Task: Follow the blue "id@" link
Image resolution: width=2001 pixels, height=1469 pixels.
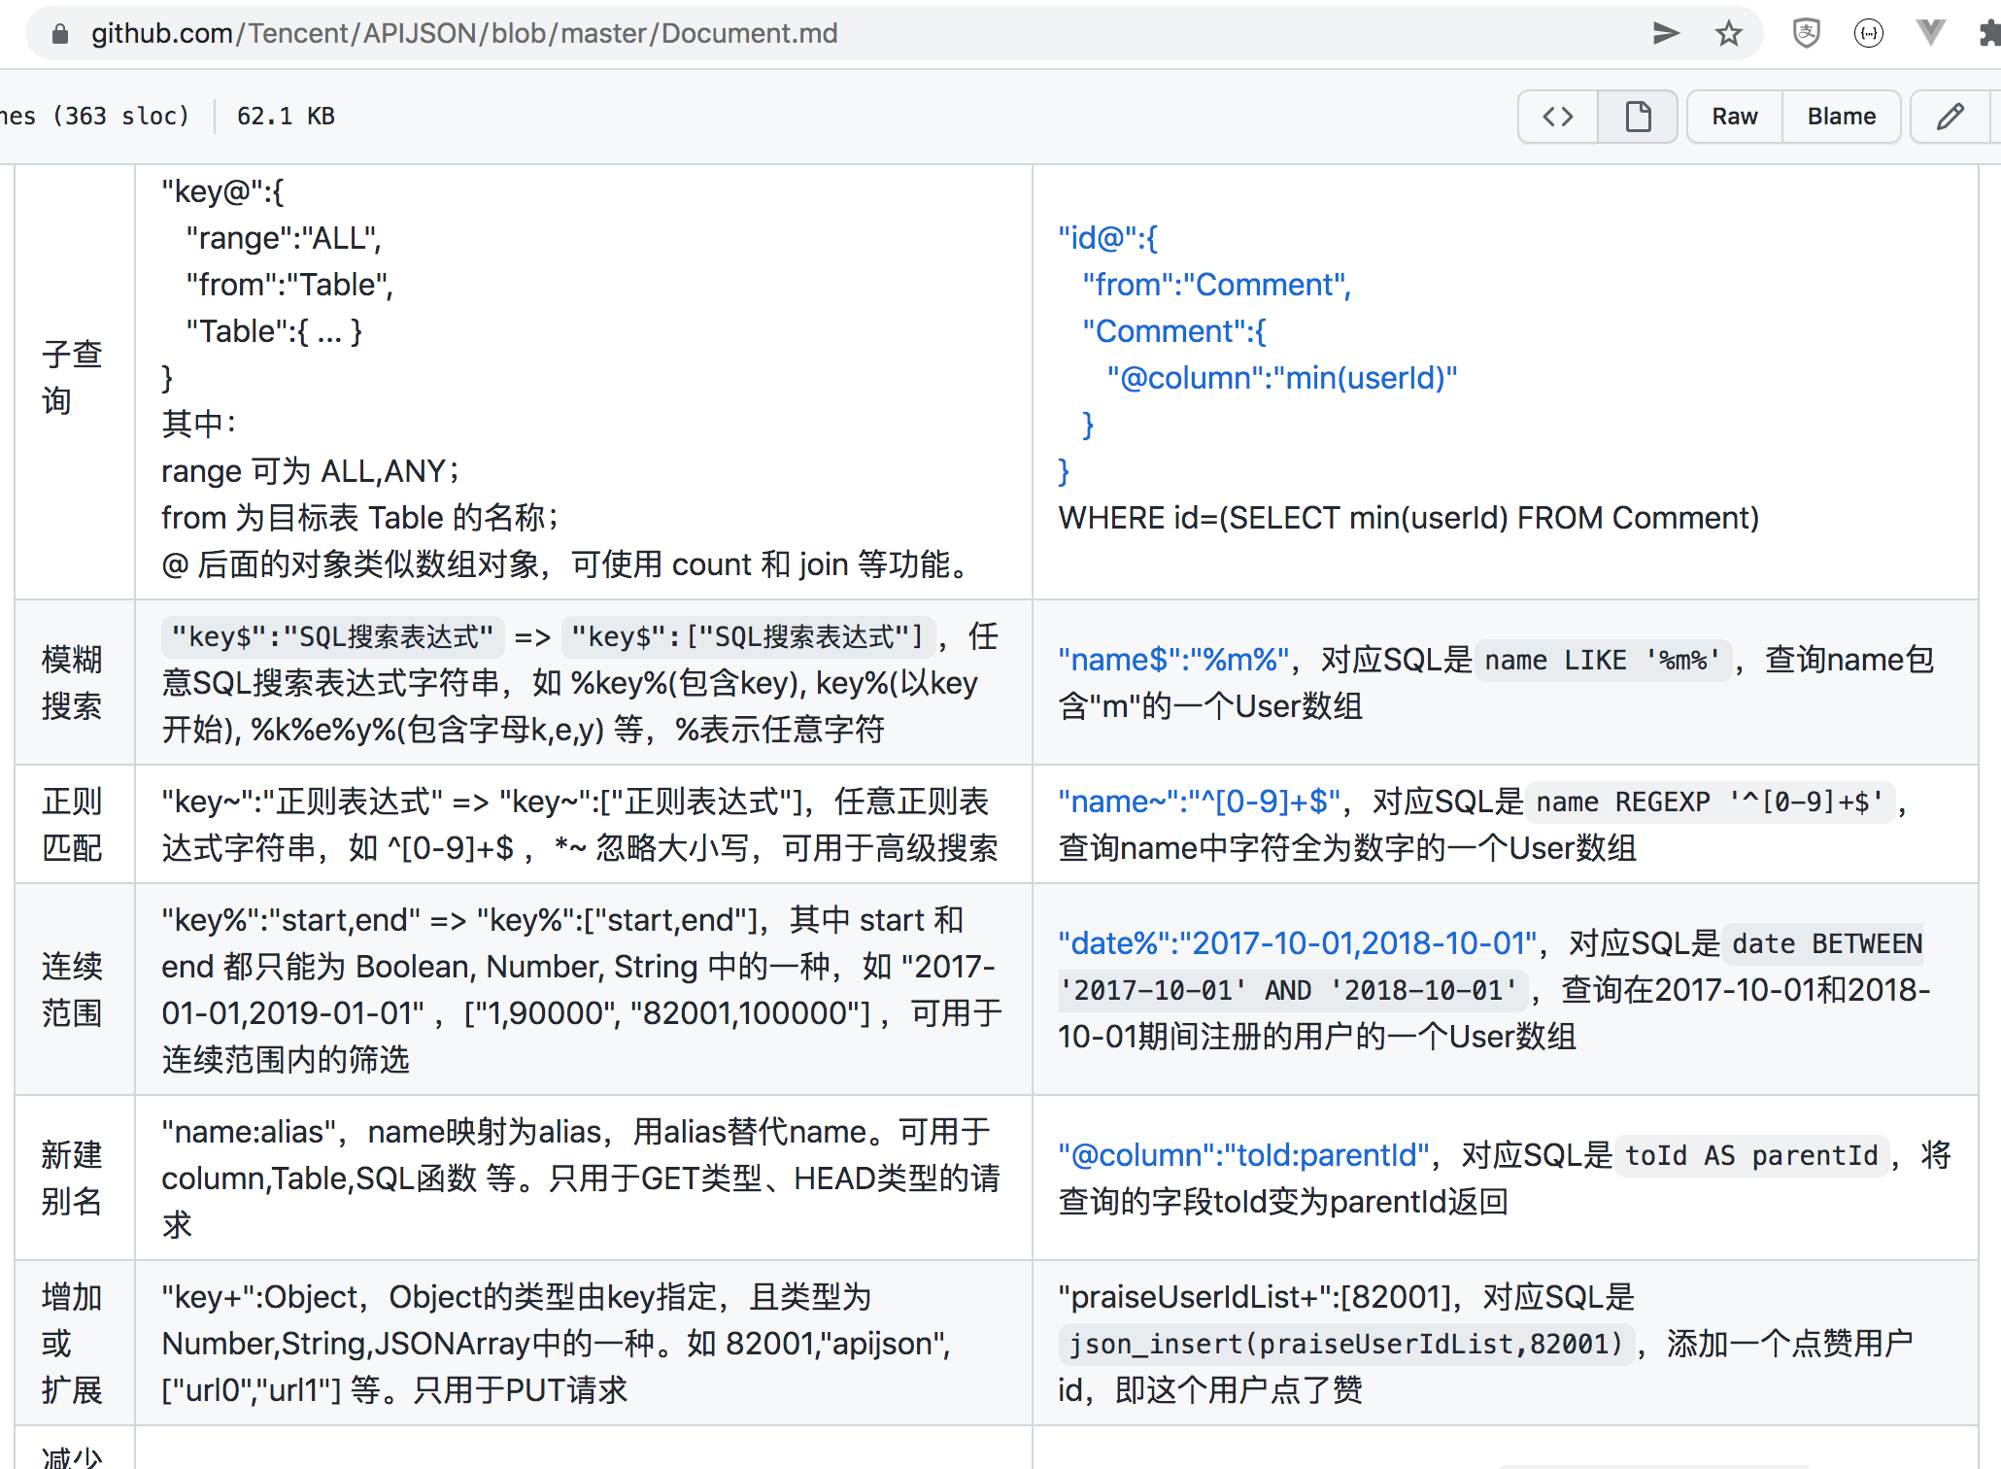Action: click(1108, 237)
